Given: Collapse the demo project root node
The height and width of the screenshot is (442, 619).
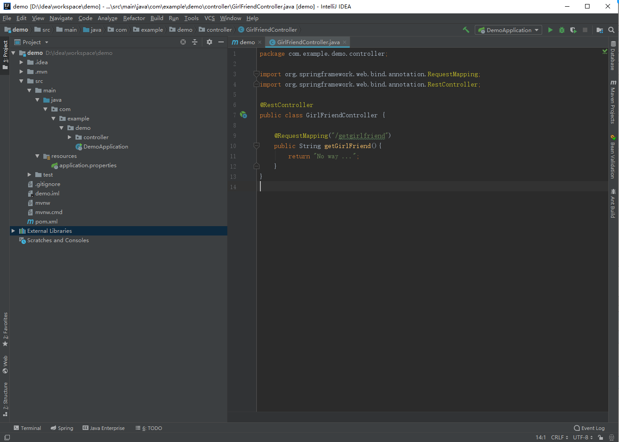Looking at the screenshot, I should [13, 53].
